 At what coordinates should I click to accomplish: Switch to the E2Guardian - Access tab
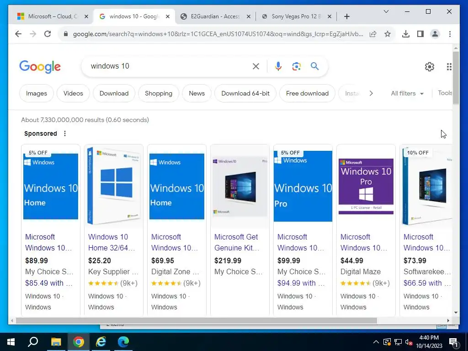click(215, 16)
